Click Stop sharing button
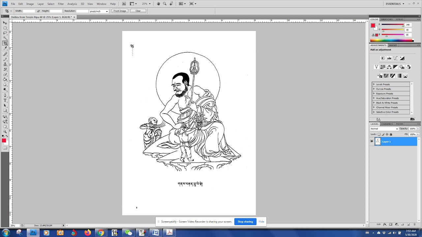422x237 pixels. (x=245, y=222)
